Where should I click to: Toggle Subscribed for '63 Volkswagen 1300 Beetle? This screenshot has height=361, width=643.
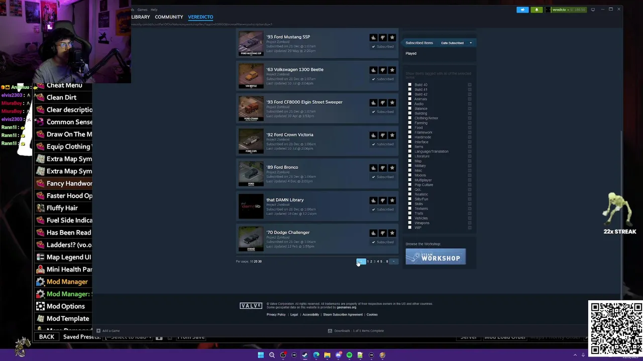coord(383,79)
